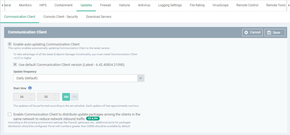Select the Communication Client sub-tab
290x135 pixels.
point(20,17)
